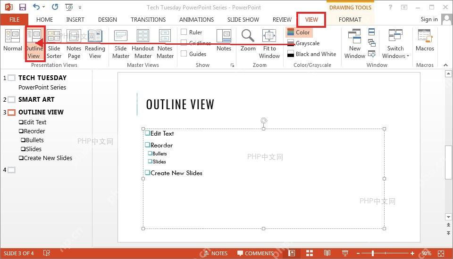Open Show group dialog launcher
Screen dimensions: 453x259
232,65
